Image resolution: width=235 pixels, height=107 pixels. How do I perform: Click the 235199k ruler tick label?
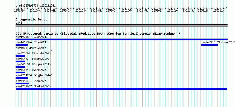click(x=20, y=10)
